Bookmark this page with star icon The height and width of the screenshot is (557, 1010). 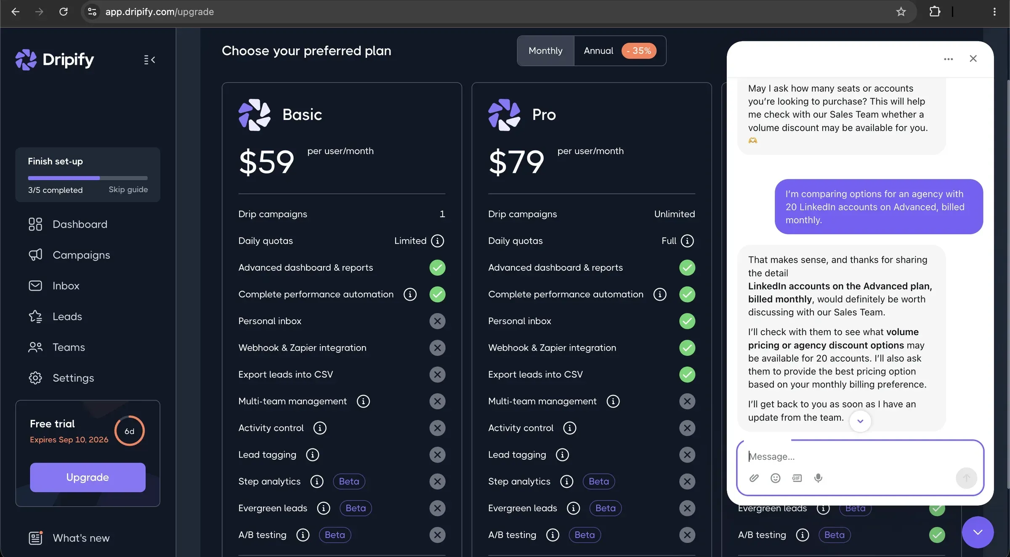click(x=901, y=12)
